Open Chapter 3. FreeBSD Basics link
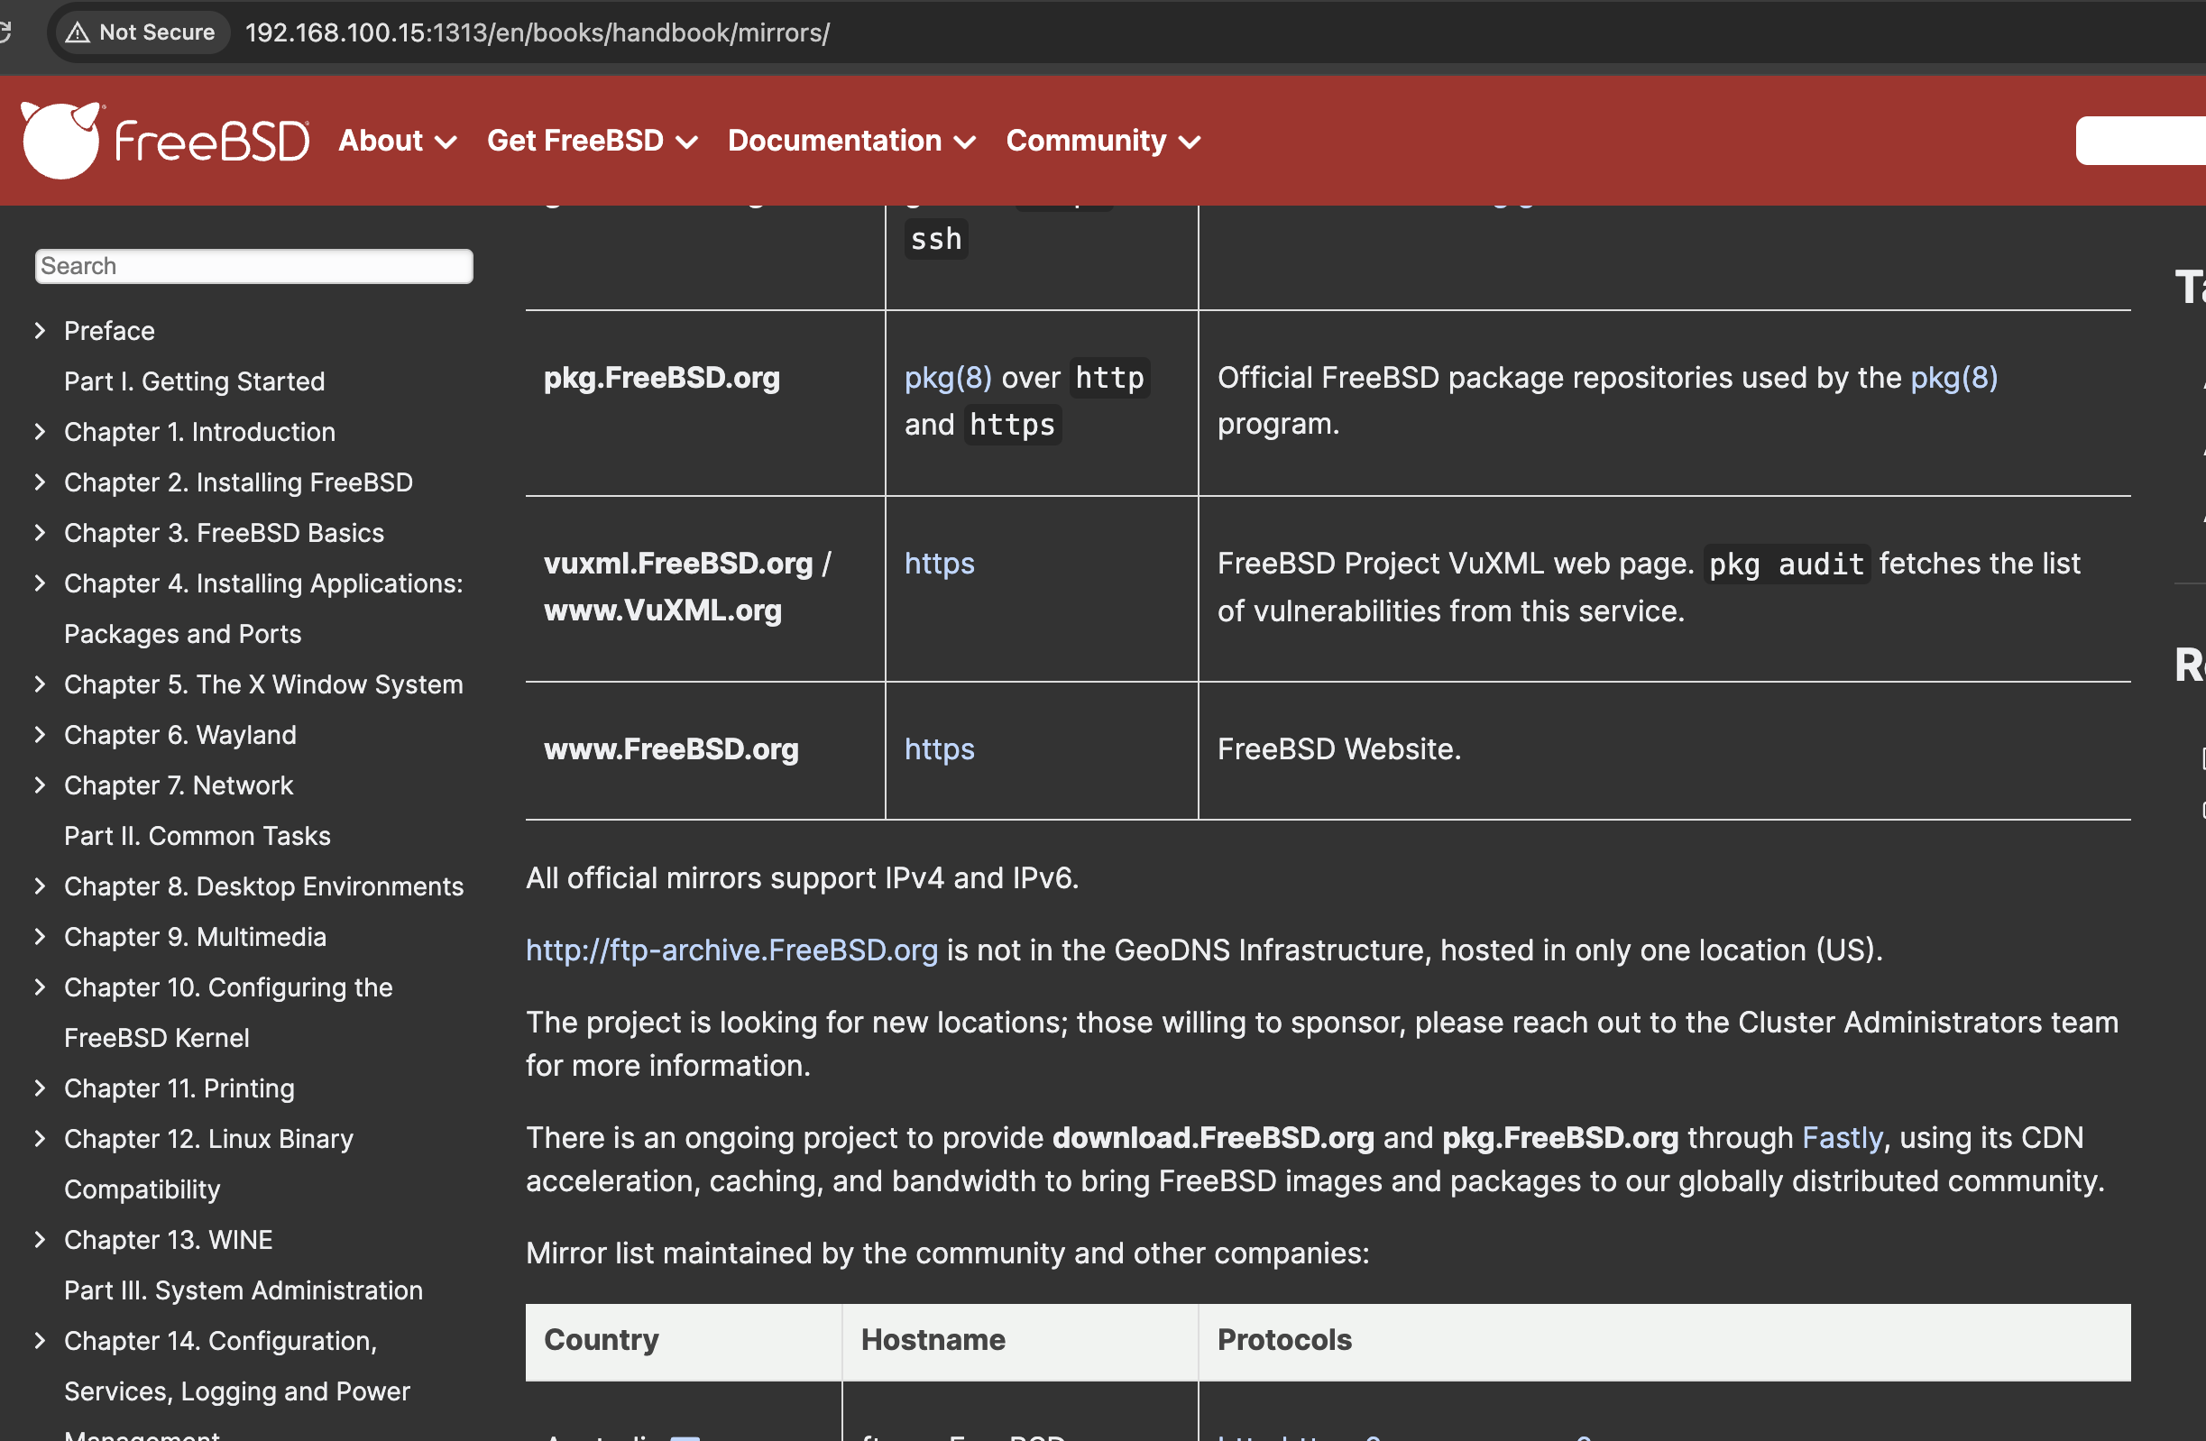 [225, 533]
